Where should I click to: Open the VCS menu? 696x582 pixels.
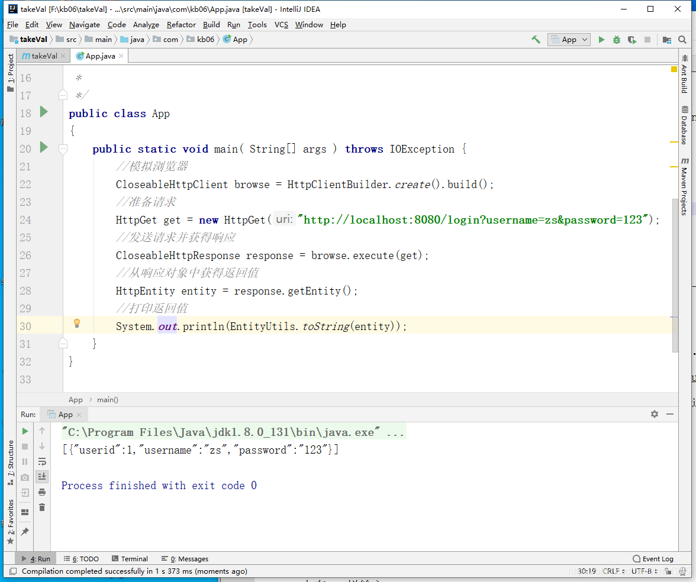[x=282, y=25]
